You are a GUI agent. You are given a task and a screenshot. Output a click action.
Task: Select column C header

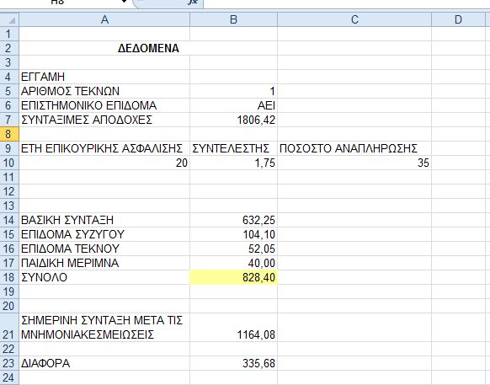point(354,19)
